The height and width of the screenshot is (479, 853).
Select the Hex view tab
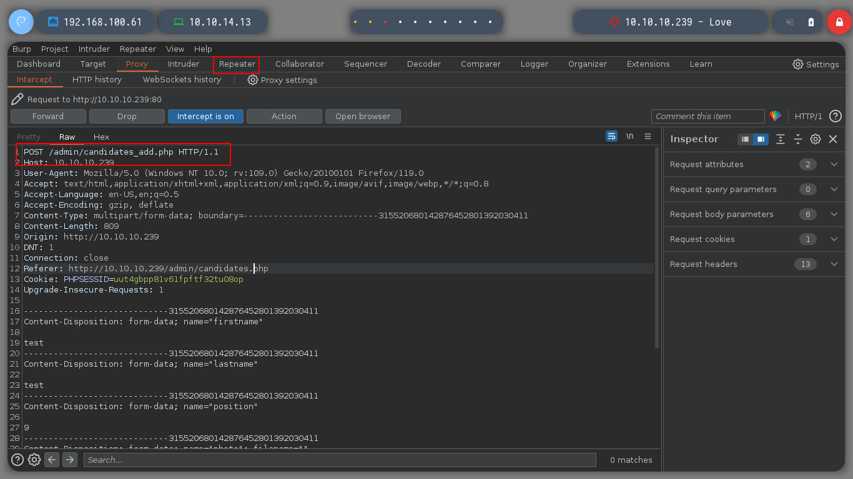(101, 137)
